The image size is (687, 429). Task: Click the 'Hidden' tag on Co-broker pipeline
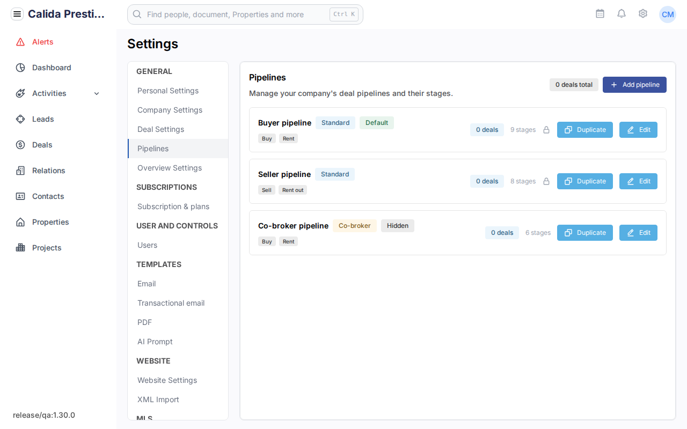point(398,226)
